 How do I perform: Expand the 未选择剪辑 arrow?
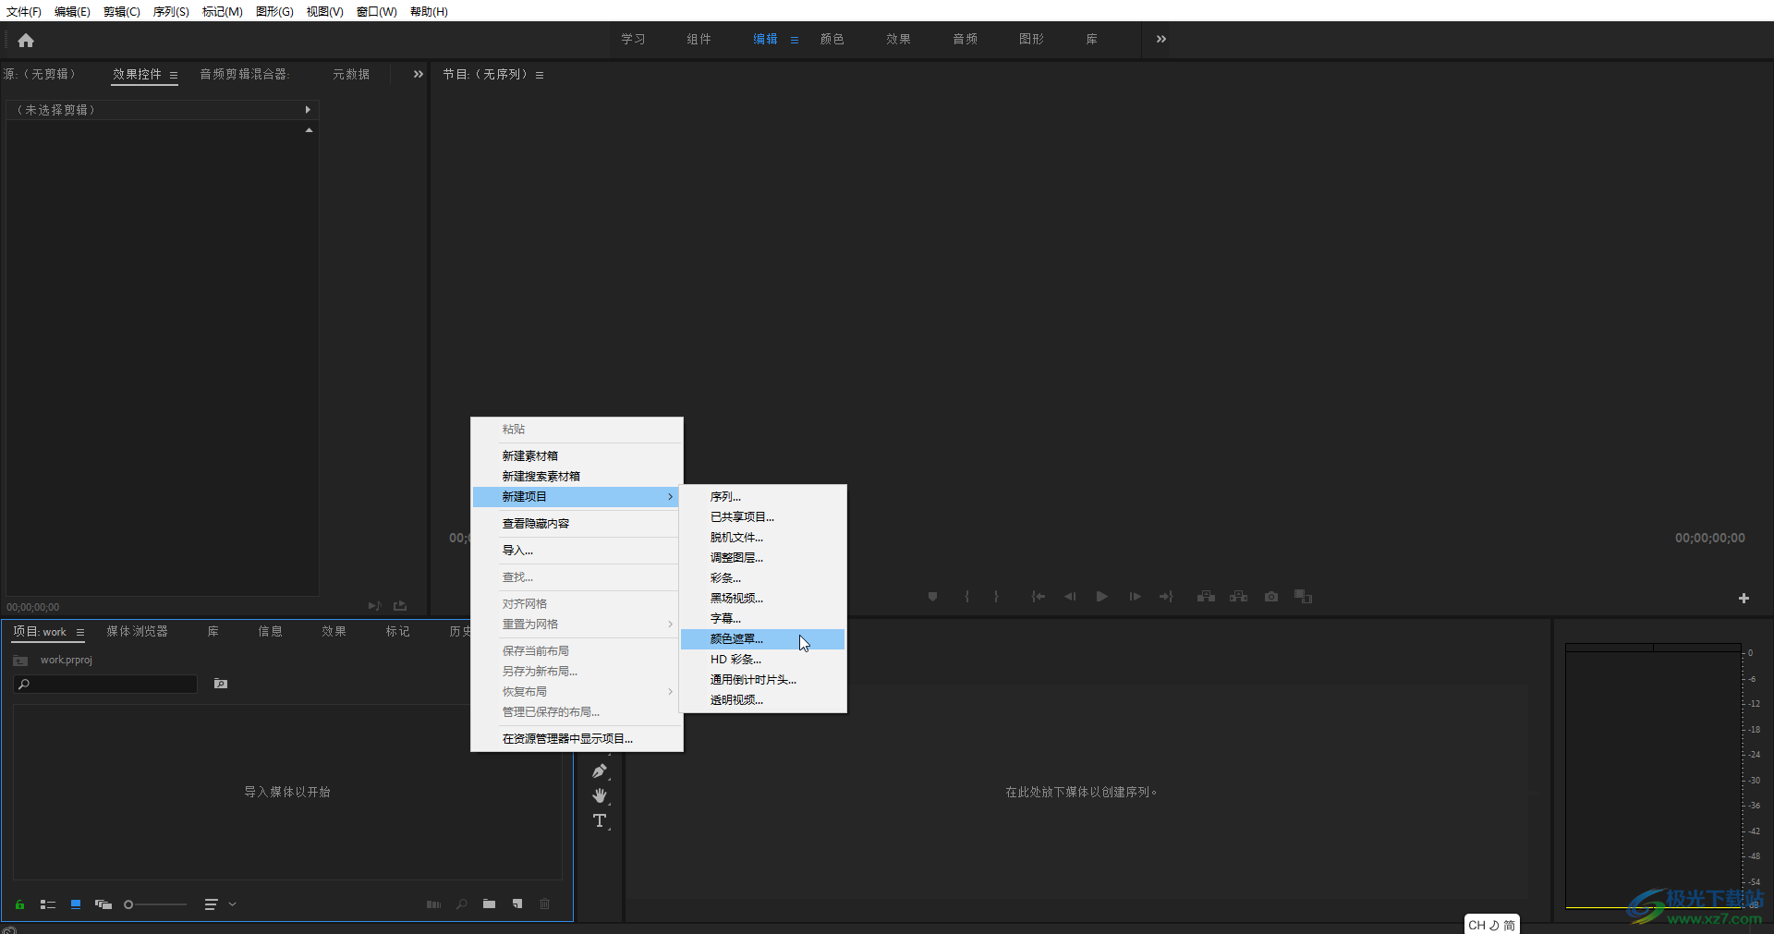click(x=308, y=110)
